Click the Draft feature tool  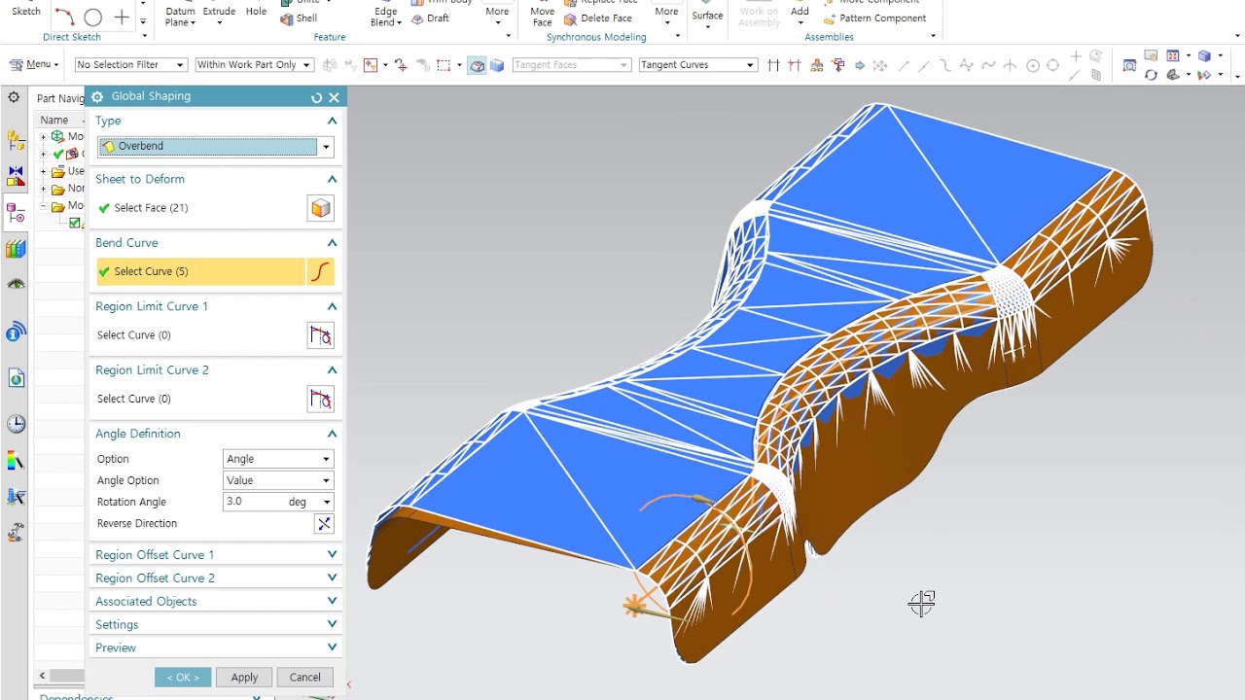[430, 18]
